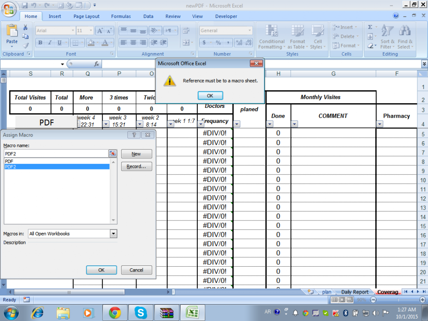Open Find & Select menu
This screenshot has height=321, width=428.
tap(405, 37)
